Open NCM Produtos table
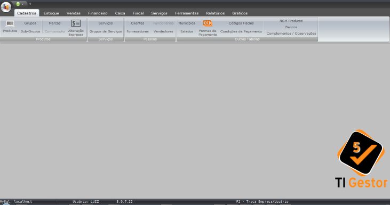390x205 pixels. [291, 21]
